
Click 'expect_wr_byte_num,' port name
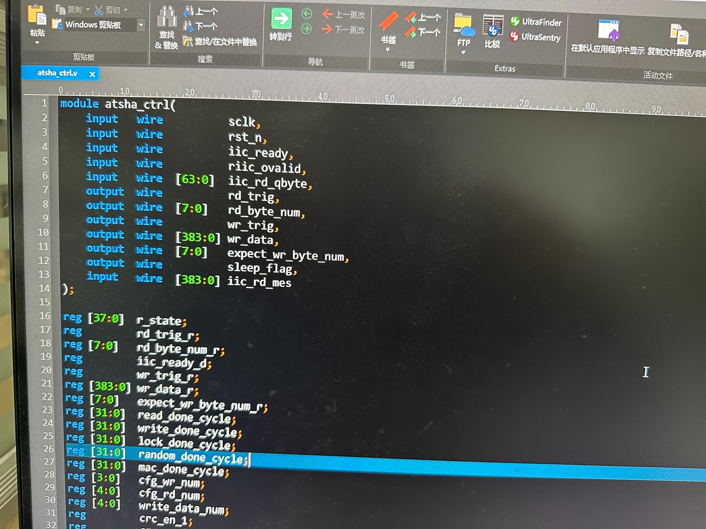(x=288, y=255)
